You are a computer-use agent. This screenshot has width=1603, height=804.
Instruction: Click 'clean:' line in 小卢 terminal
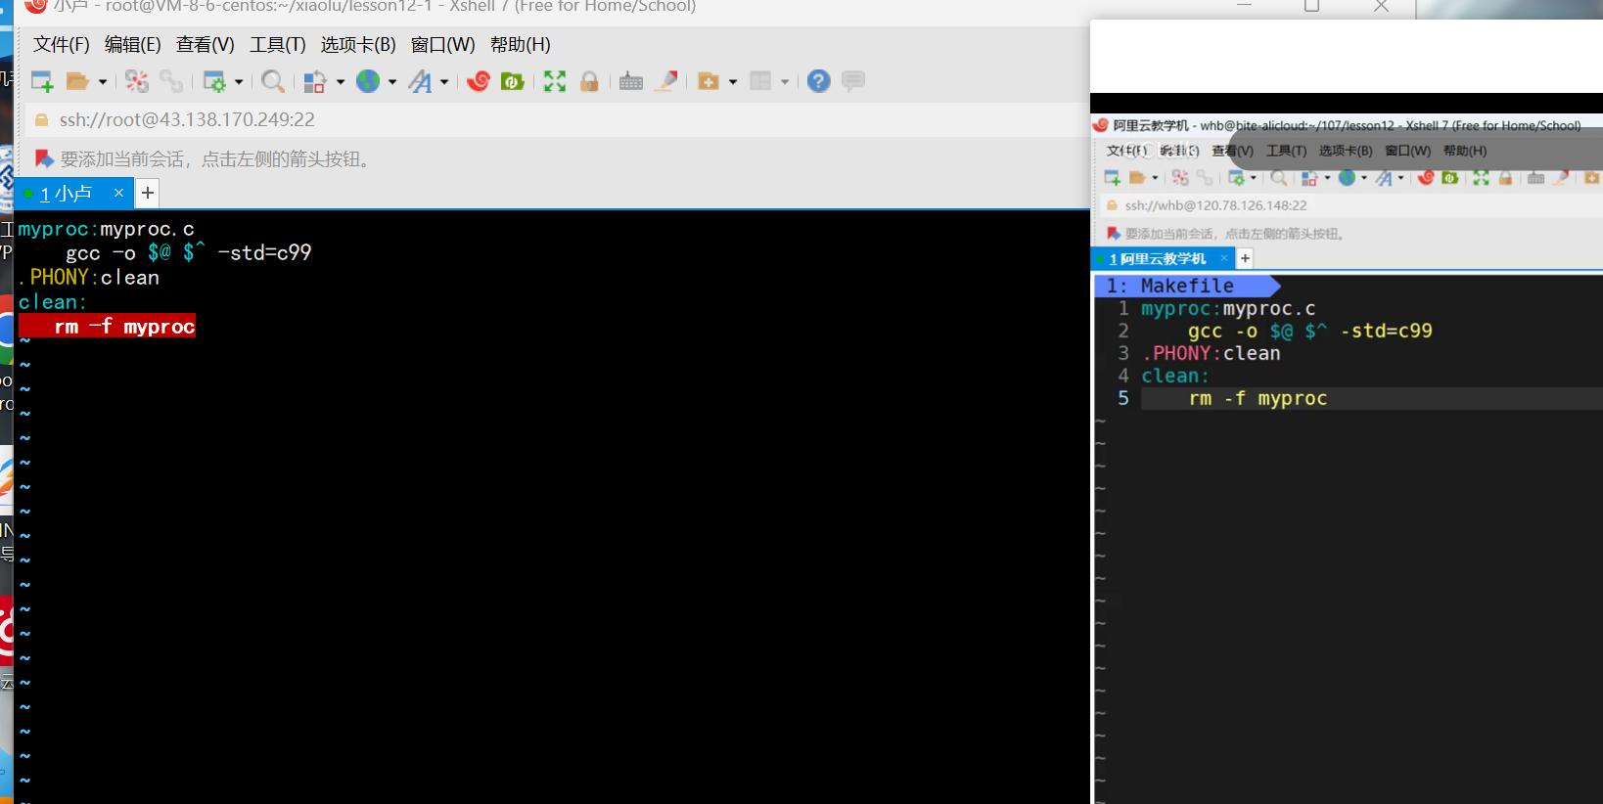click(53, 302)
